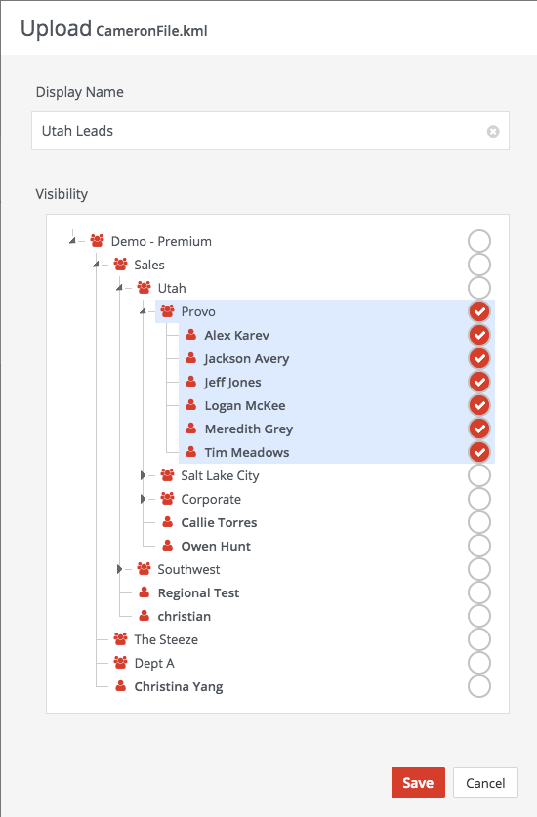Select the Dept A tree item
This screenshot has width=537, height=817.
click(154, 663)
